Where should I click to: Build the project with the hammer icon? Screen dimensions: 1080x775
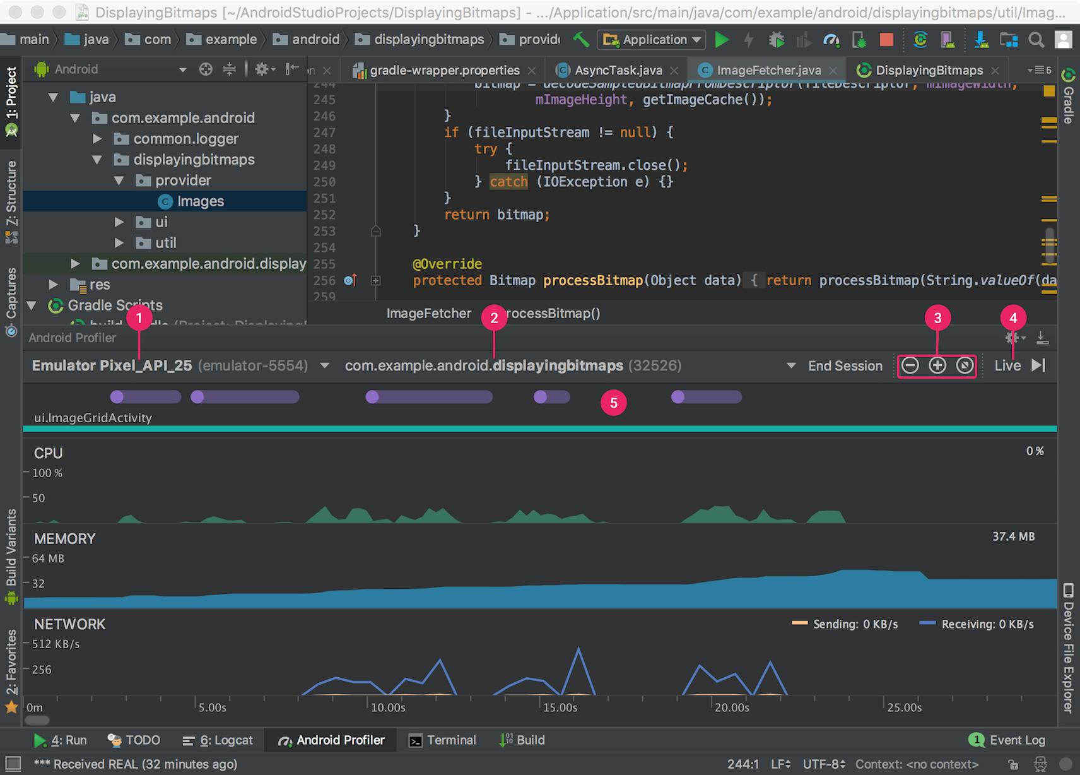581,40
